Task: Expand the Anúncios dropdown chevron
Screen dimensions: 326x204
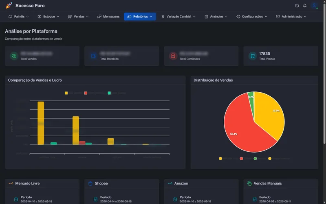Action: click(226, 16)
